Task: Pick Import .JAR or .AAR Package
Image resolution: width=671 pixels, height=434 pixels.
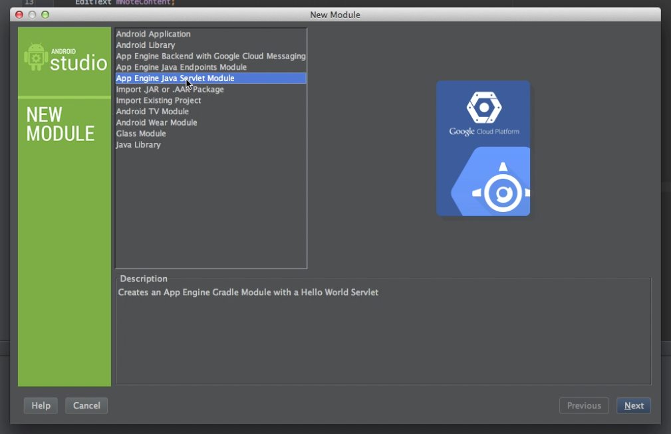Action: click(x=211, y=89)
